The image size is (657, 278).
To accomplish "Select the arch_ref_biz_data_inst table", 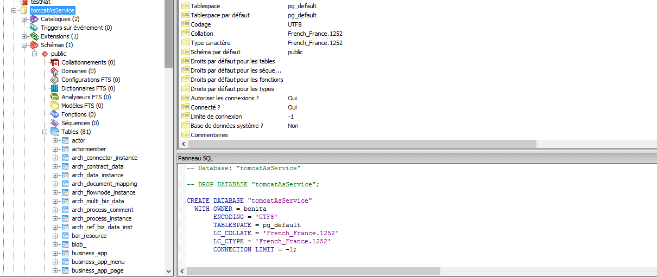I will click(102, 227).
